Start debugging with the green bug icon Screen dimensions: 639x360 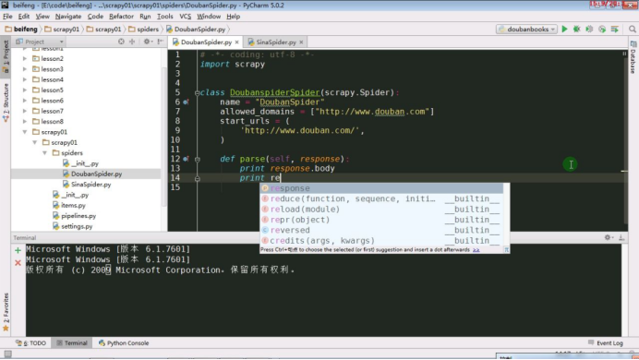click(x=576, y=29)
